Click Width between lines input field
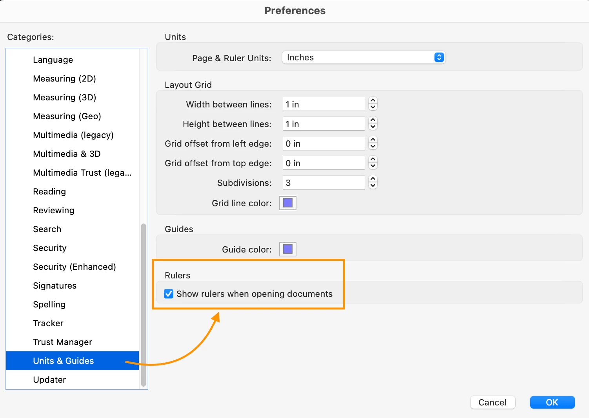The height and width of the screenshot is (418, 589). click(324, 104)
